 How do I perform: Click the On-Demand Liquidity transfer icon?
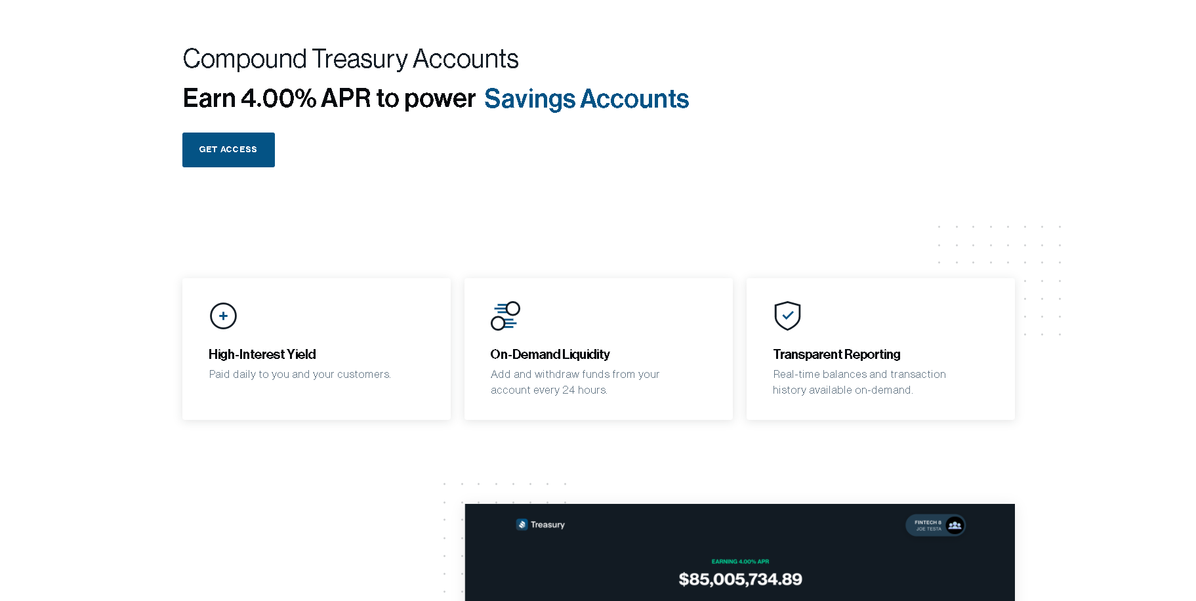[505, 316]
